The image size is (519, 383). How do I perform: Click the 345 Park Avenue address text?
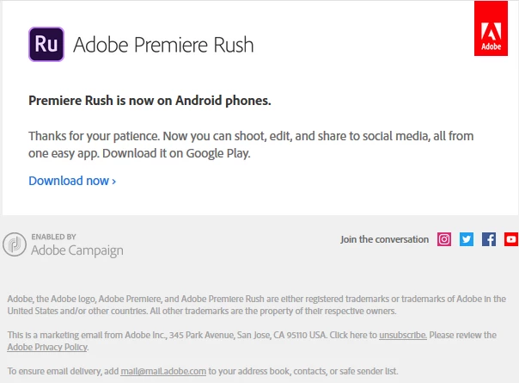(203, 336)
